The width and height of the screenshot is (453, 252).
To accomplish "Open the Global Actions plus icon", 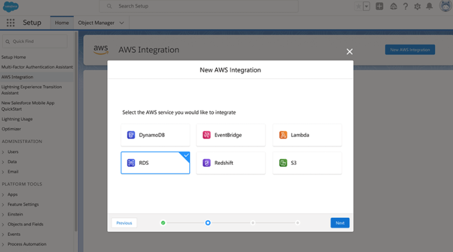I will [379, 6].
